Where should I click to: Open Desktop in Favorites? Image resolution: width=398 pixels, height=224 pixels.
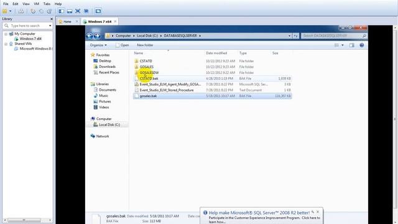point(105,61)
